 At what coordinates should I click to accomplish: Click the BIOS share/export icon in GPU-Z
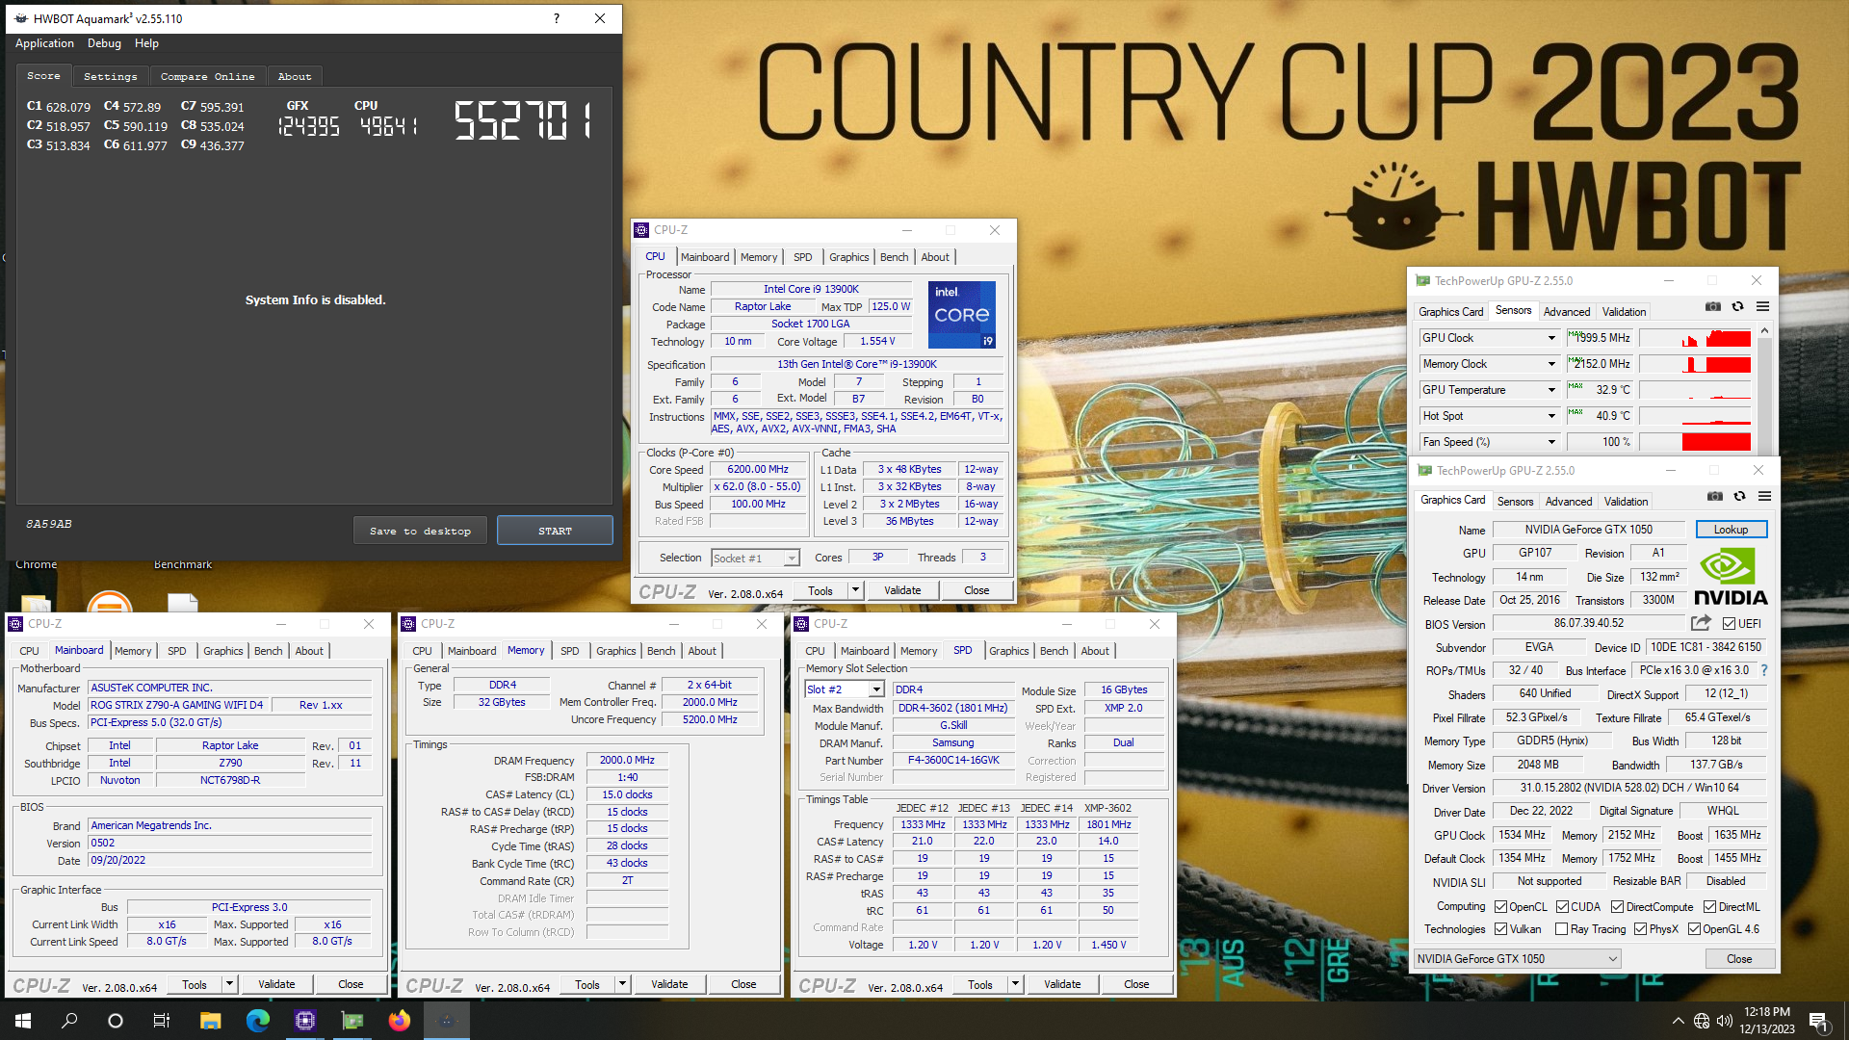(x=1701, y=623)
